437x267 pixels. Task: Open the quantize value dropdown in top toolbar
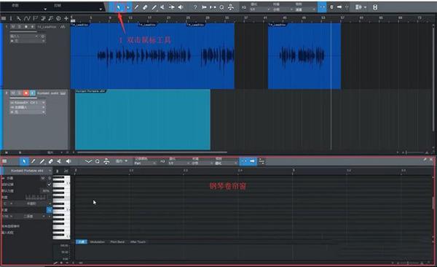(x=260, y=9)
